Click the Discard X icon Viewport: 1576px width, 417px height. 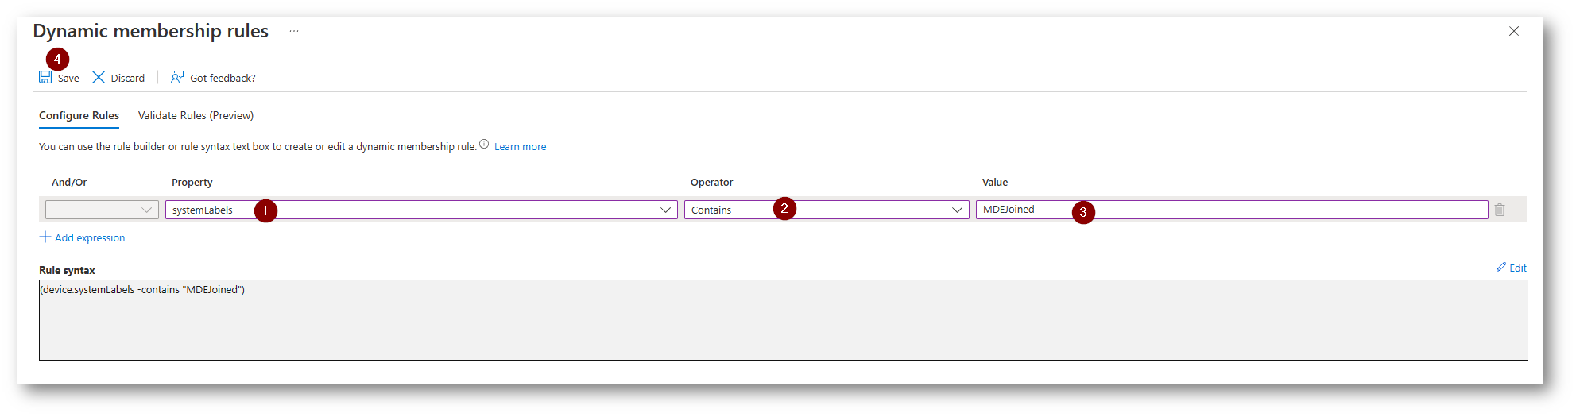(99, 77)
